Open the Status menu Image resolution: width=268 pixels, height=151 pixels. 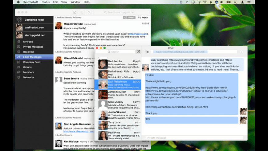click(x=46, y=2)
